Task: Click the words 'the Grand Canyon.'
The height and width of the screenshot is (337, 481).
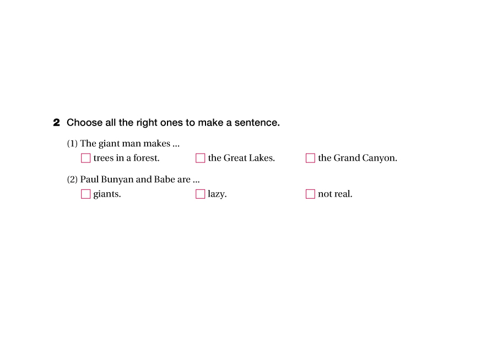Action: pos(357,158)
